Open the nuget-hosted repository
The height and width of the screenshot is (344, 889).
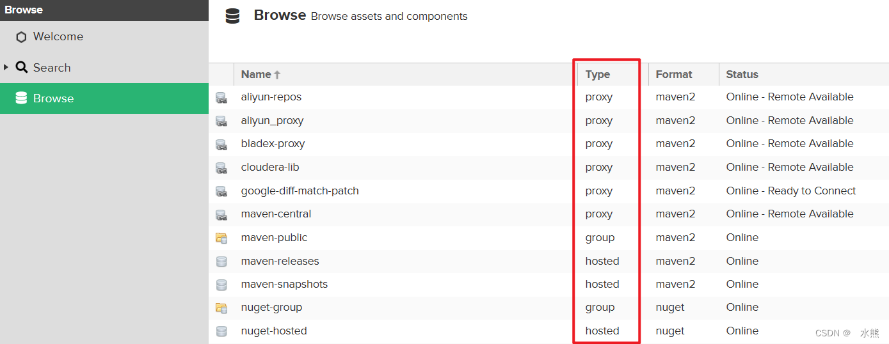(x=274, y=331)
